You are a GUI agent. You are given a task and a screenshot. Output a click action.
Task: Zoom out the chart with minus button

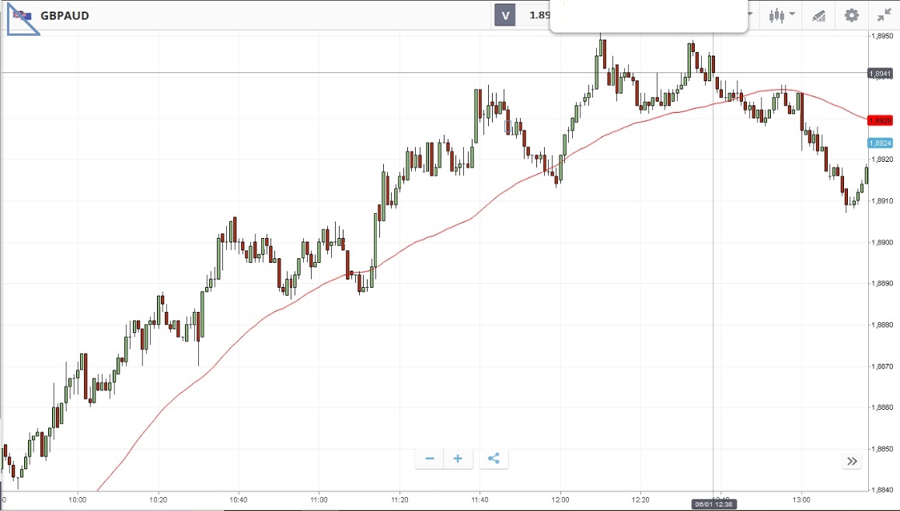coord(429,459)
